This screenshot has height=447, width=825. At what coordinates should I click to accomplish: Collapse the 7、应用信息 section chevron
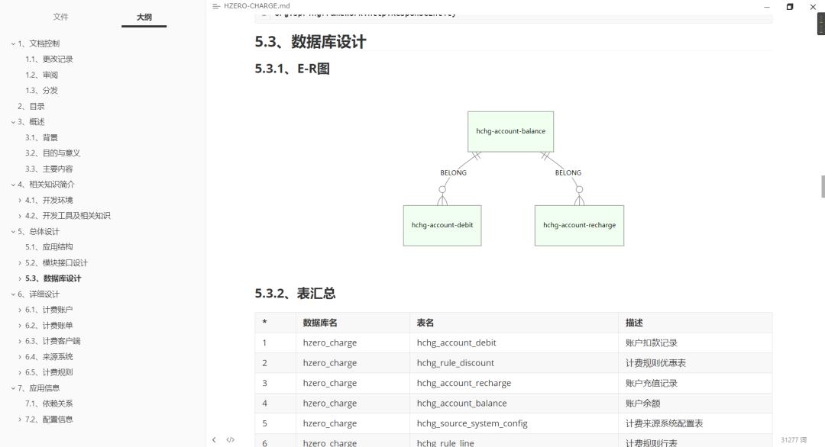[x=13, y=388]
